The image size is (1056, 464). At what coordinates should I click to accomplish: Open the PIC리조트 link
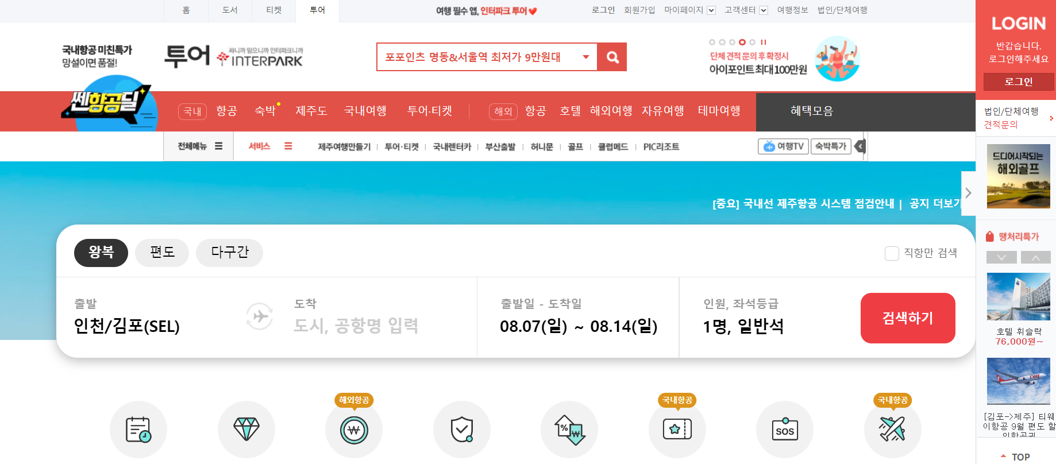(x=661, y=147)
